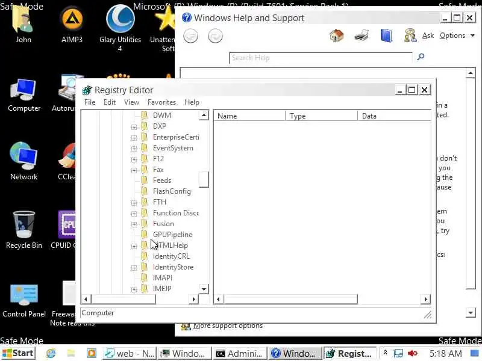Open the John user folder desktop icon
482x361 pixels.
point(23,23)
